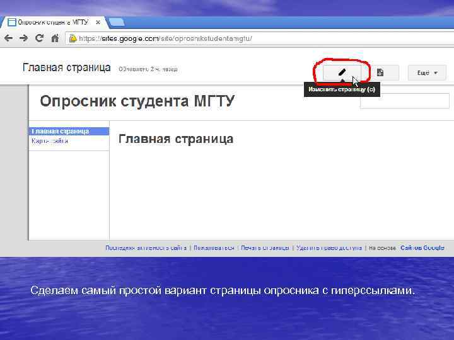Screen dimensions: 454x340
Task: Click the site search input field
Action: click(405, 101)
